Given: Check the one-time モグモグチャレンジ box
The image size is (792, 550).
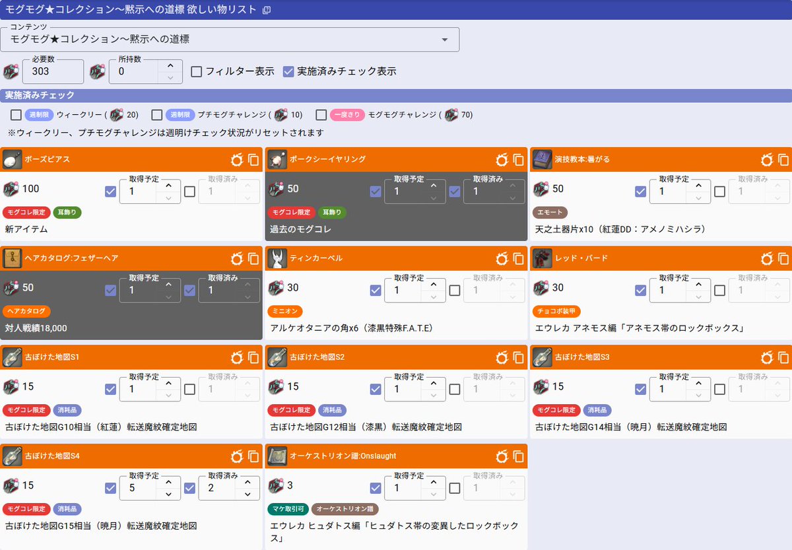Looking at the screenshot, I should (321, 115).
